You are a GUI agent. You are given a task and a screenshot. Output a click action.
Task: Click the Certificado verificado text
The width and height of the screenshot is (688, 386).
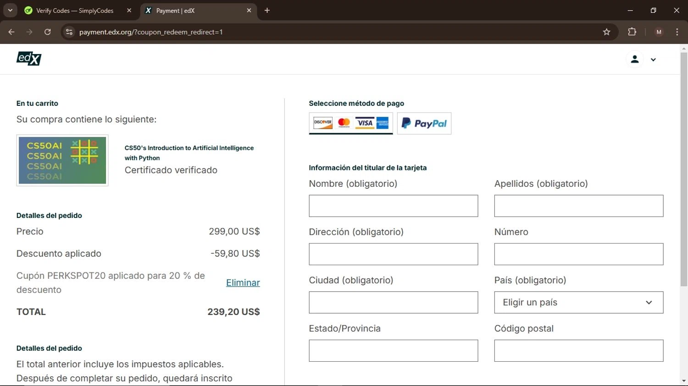171,170
